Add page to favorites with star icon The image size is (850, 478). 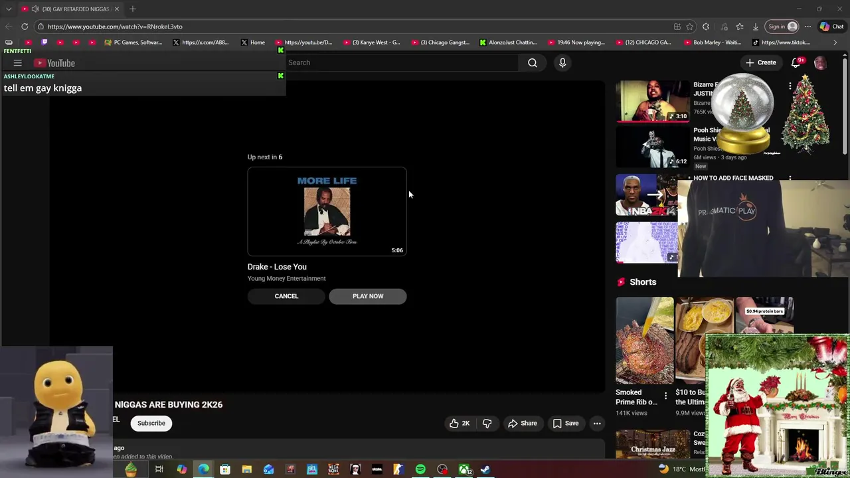tap(690, 27)
